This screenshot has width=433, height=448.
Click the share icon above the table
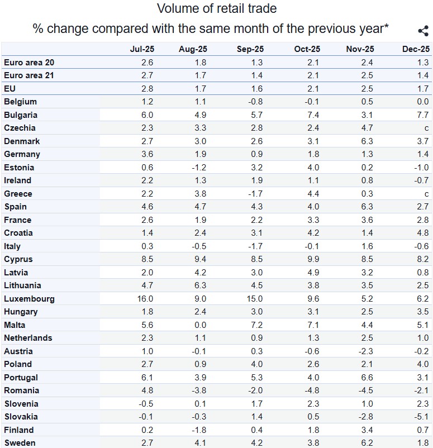[423, 31]
